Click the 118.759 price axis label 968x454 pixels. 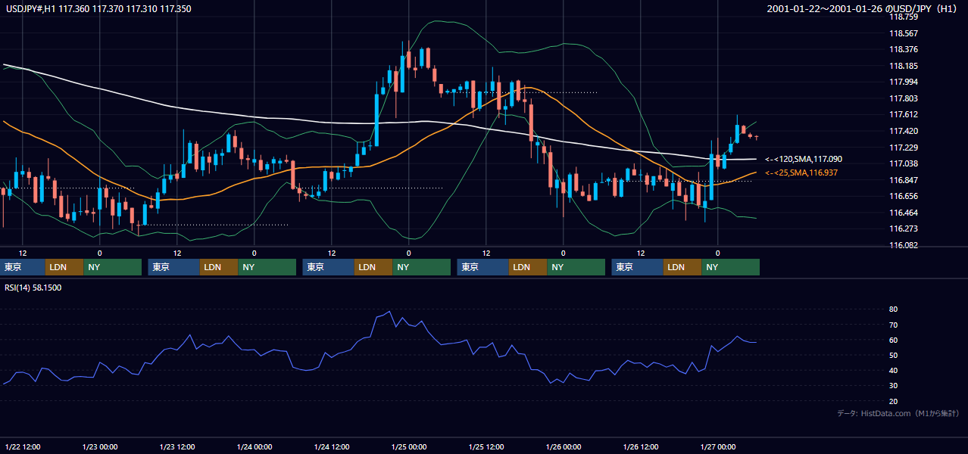coord(902,17)
